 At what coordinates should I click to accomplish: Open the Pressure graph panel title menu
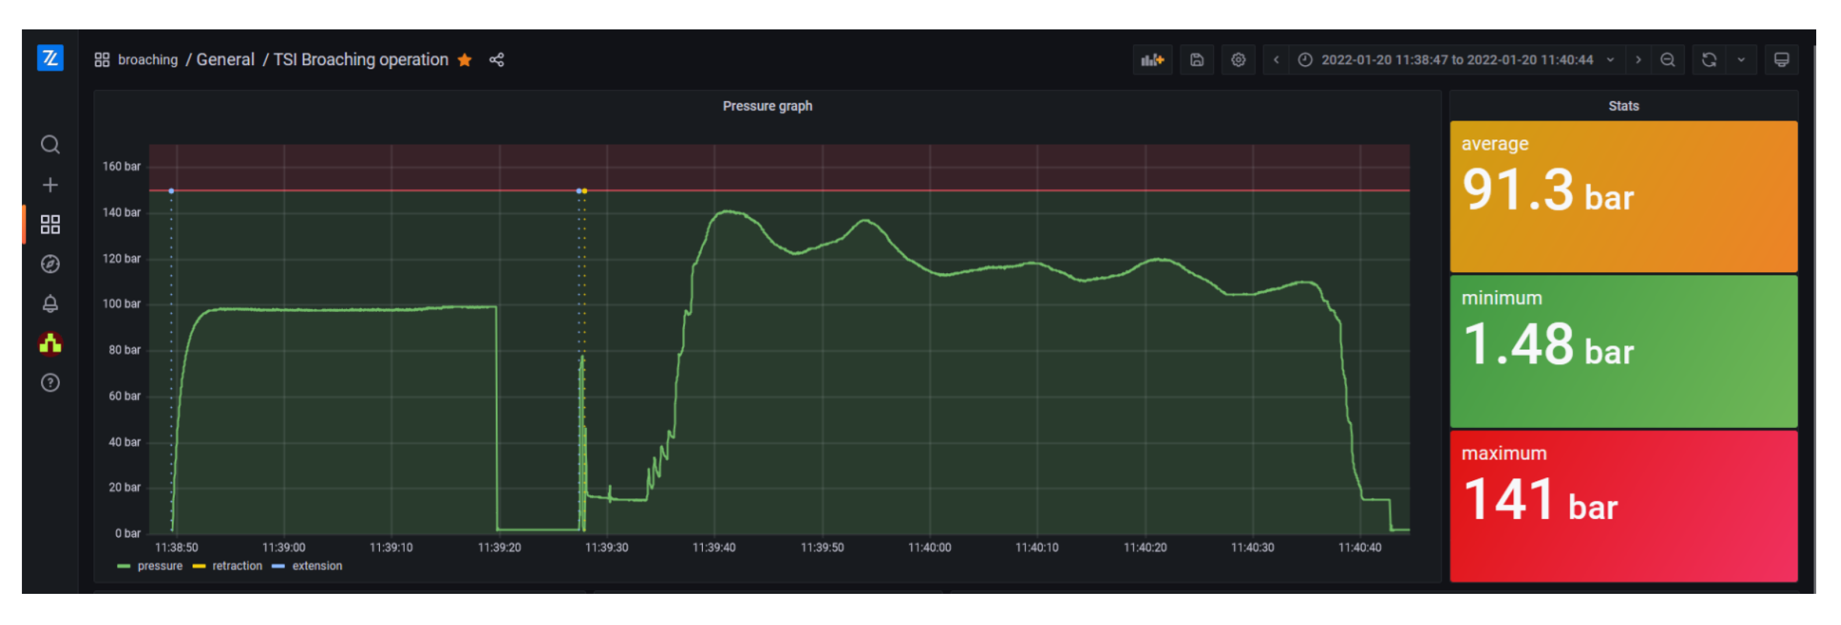(767, 106)
